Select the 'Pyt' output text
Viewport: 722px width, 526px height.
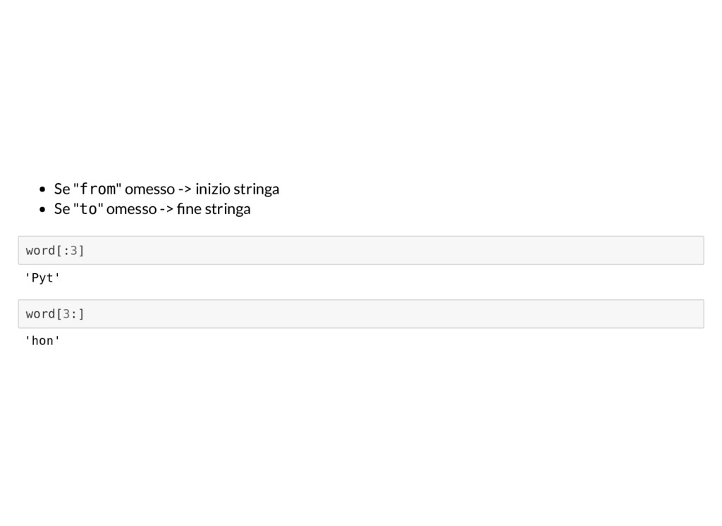pyautogui.click(x=42, y=277)
